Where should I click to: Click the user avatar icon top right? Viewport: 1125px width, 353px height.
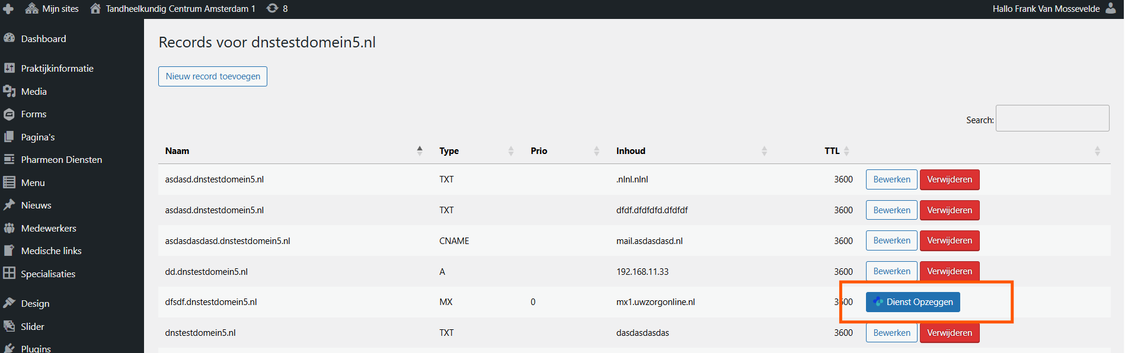pyautogui.click(x=1111, y=8)
